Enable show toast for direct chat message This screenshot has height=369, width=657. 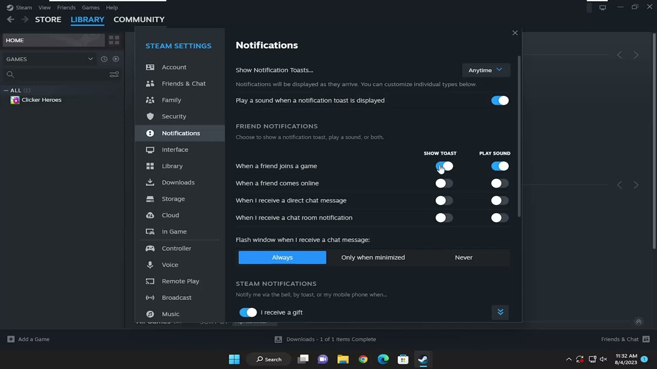(445, 201)
